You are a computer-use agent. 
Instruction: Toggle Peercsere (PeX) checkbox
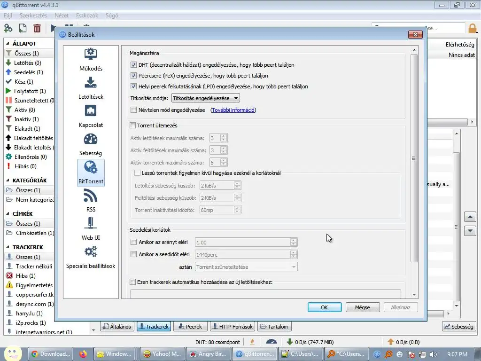[x=133, y=76]
